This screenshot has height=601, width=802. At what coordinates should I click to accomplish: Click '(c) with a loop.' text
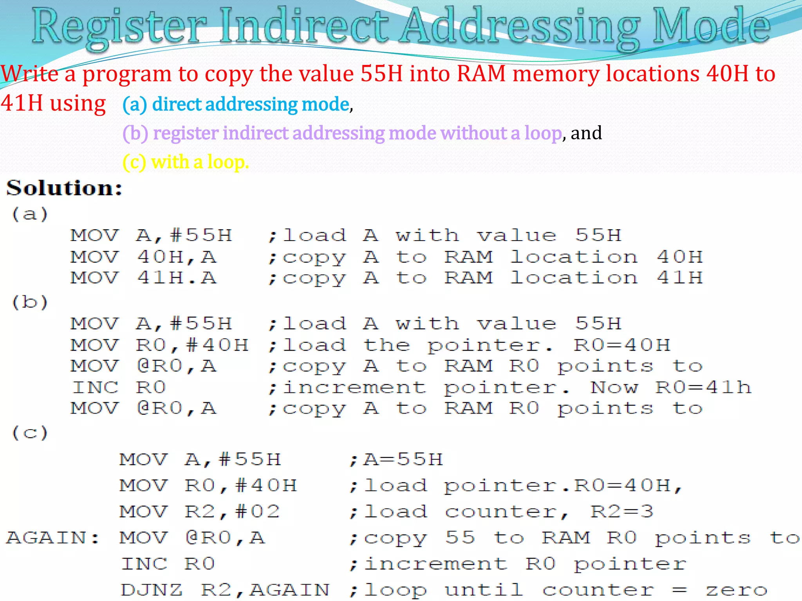pyautogui.click(x=186, y=162)
